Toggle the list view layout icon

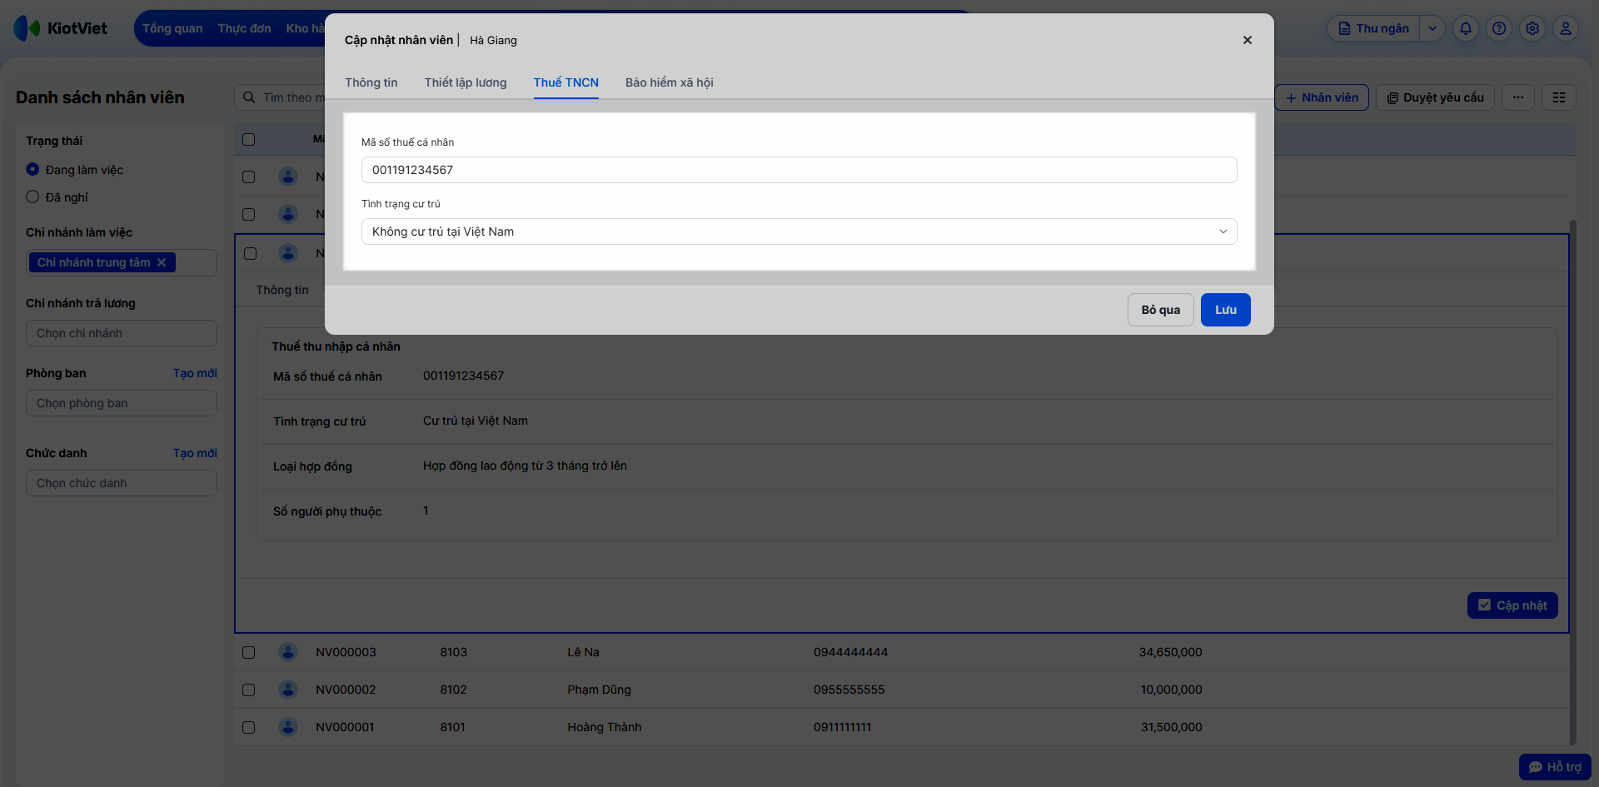click(x=1559, y=97)
